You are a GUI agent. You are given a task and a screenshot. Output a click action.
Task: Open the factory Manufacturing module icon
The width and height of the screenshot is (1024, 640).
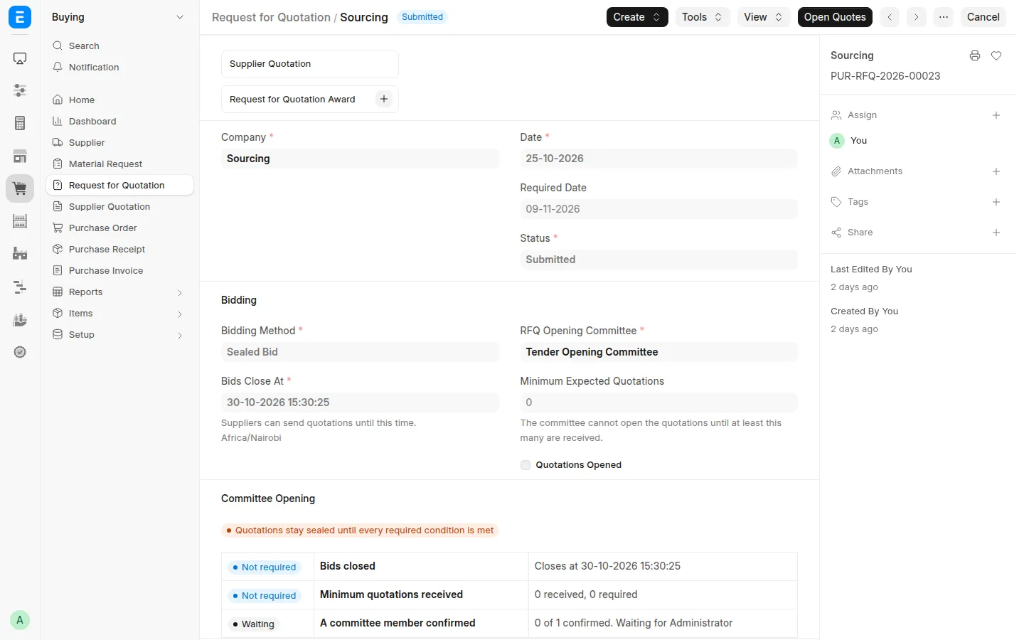pyautogui.click(x=20, y=254)
